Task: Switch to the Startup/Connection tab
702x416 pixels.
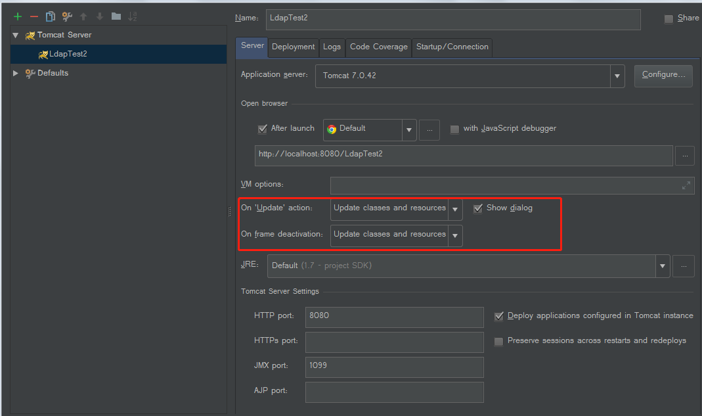Action: [452, 47]
